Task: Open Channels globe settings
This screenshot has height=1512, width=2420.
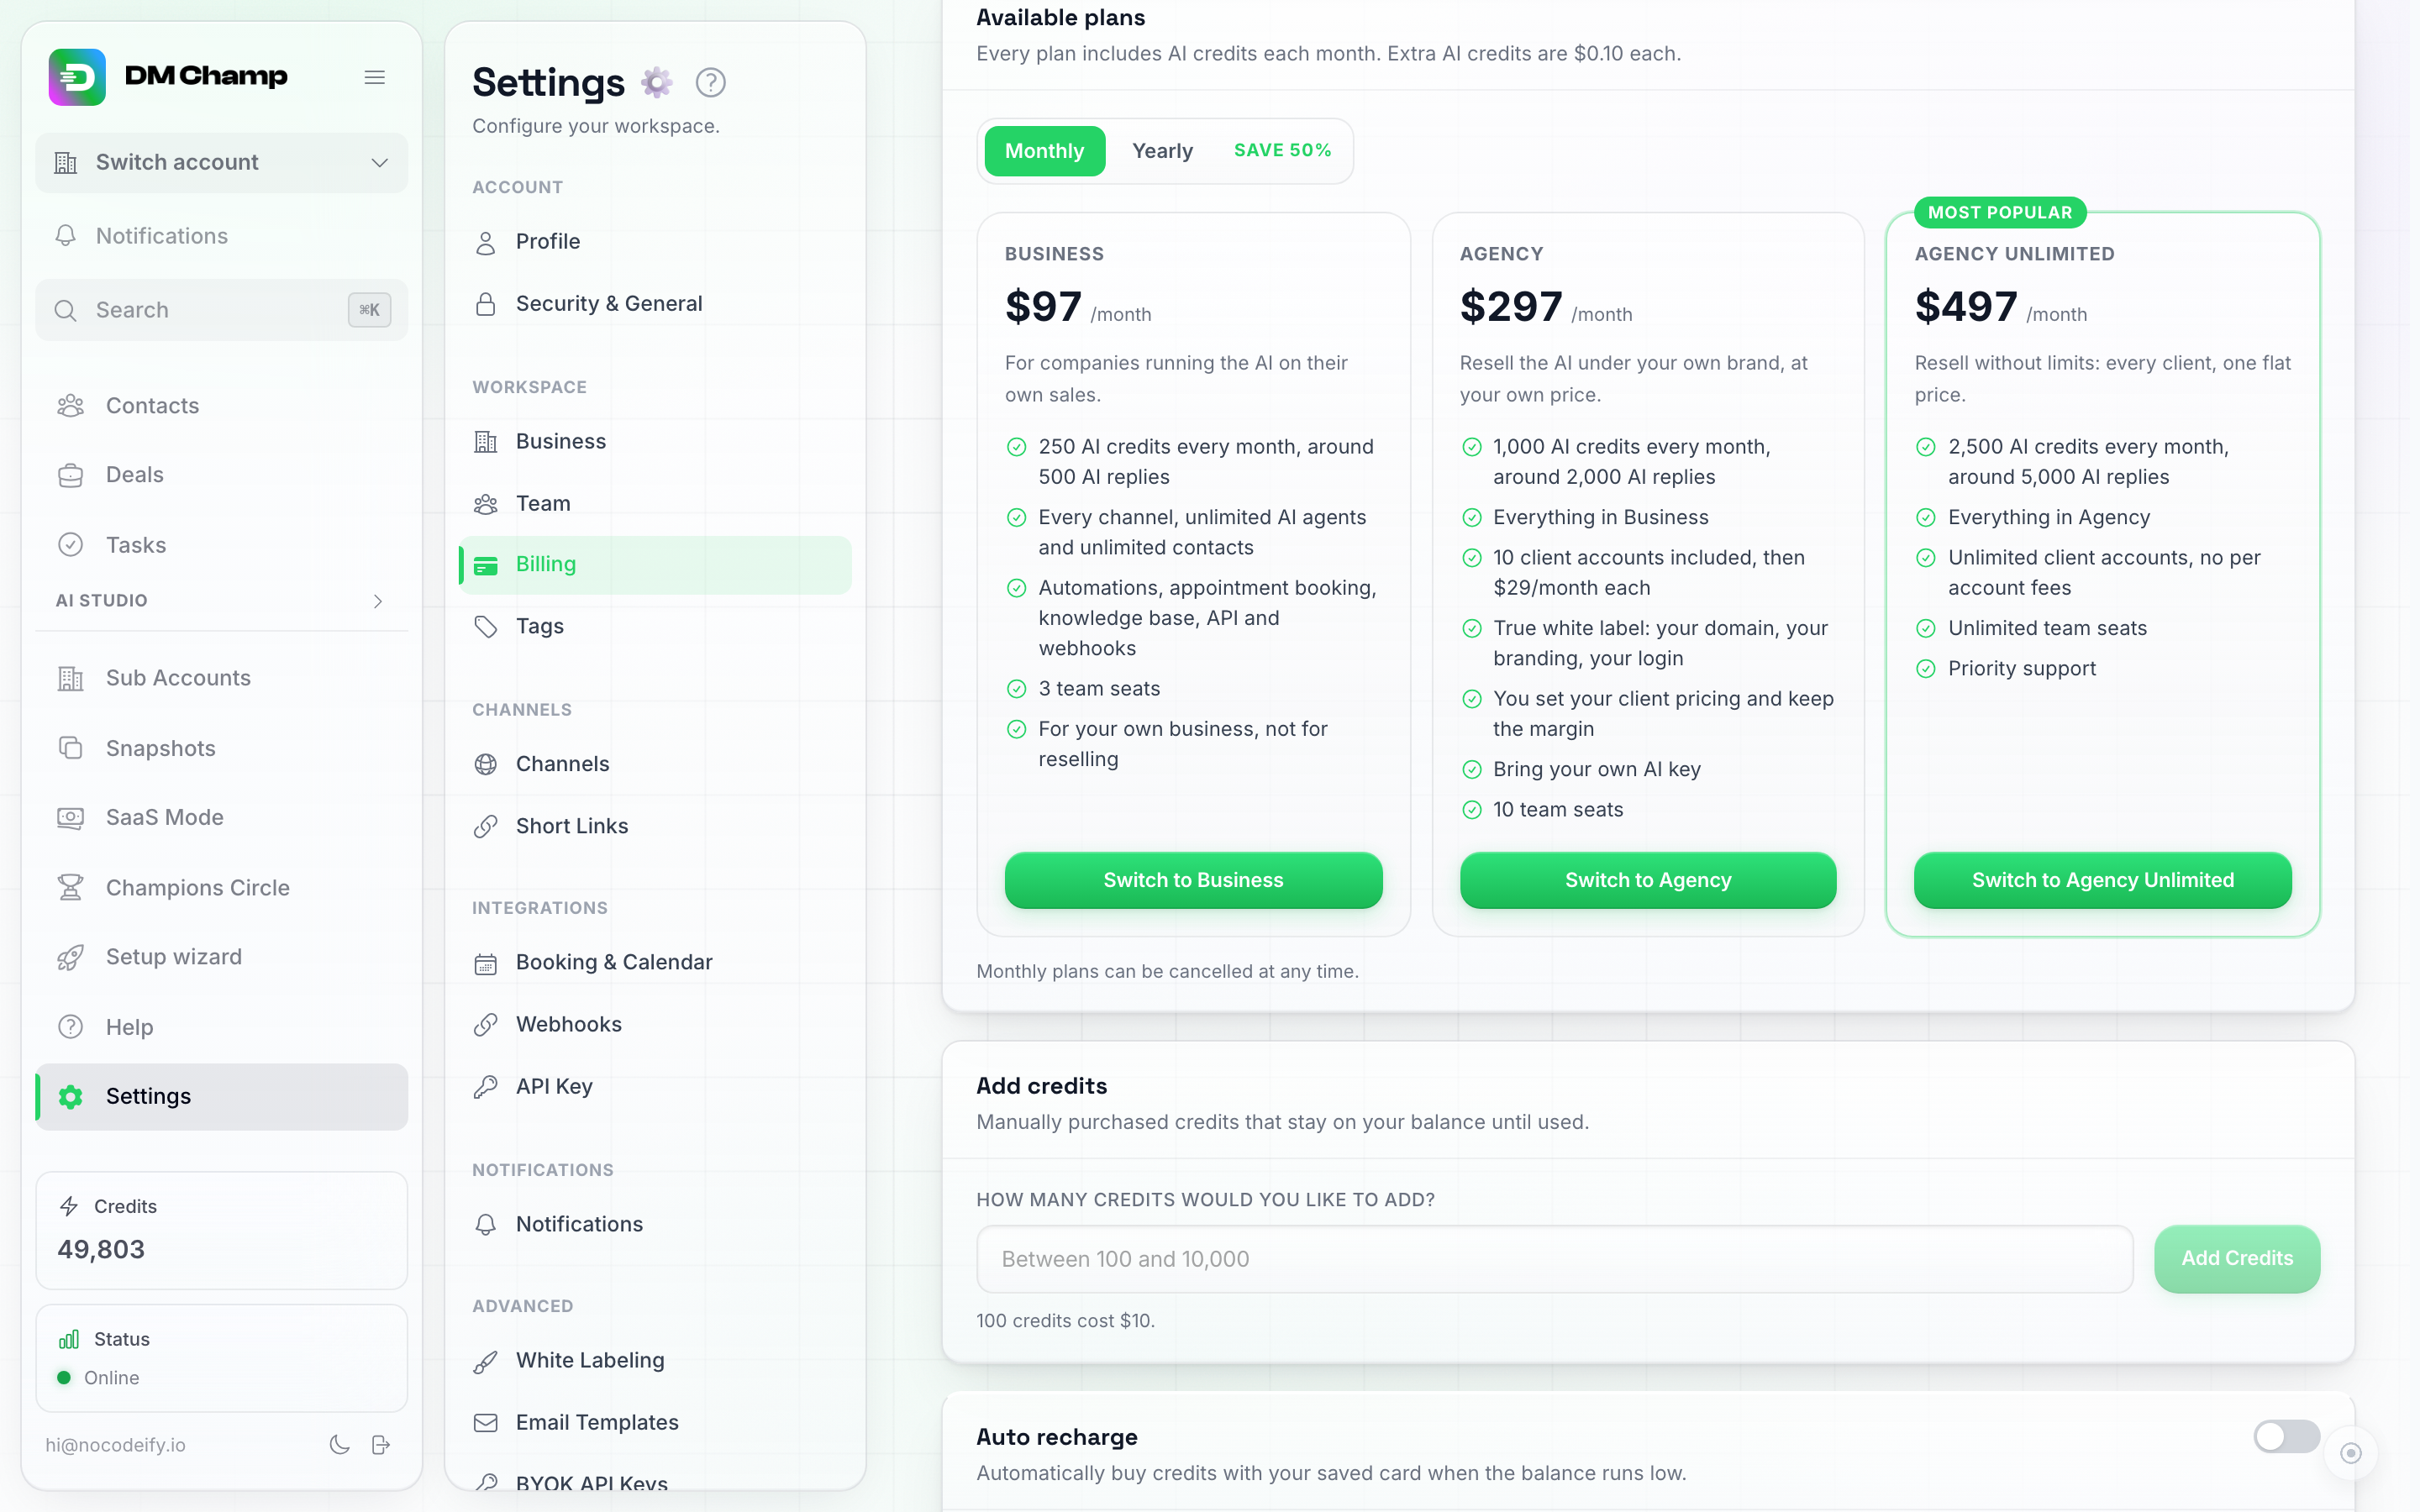Action: (655, 764)
